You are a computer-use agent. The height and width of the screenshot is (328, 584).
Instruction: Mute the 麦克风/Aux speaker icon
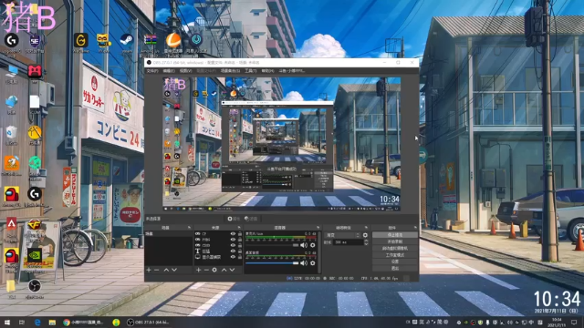click(304, 245)
